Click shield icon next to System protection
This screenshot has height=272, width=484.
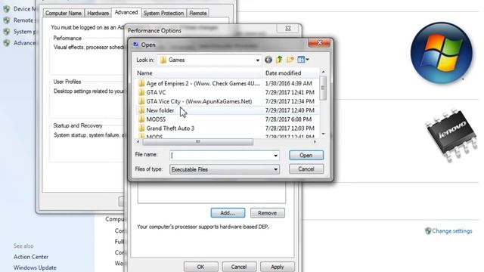pyautogui.click(x=7, y=32)
